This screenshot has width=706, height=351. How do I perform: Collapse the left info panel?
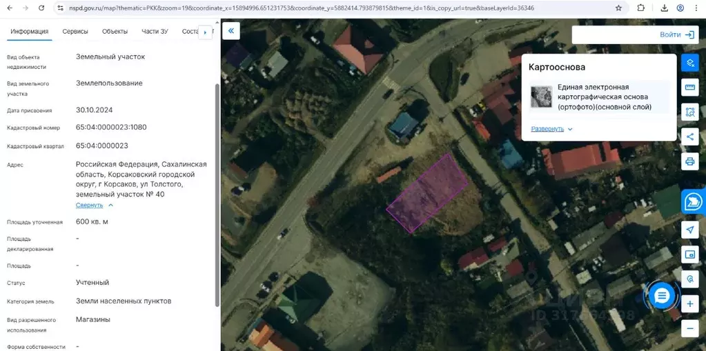tap(231, 32)
